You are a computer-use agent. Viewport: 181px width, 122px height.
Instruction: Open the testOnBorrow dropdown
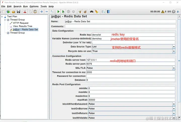(x=174, y=109)
